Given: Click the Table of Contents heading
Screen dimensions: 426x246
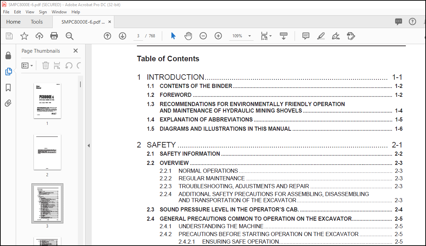Looking at the screenshot, I should pyautogui.click(x=168, y=59).
